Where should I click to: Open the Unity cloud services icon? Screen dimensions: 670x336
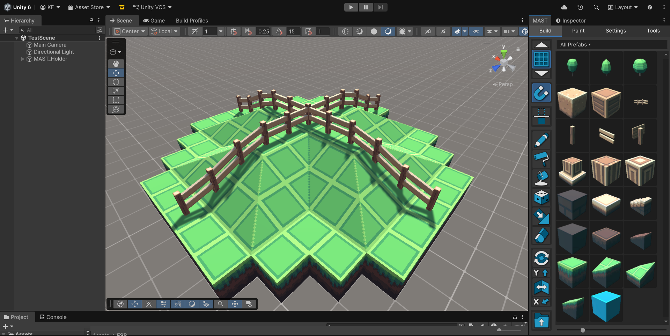pyautogui.click(x=564, y=7)
